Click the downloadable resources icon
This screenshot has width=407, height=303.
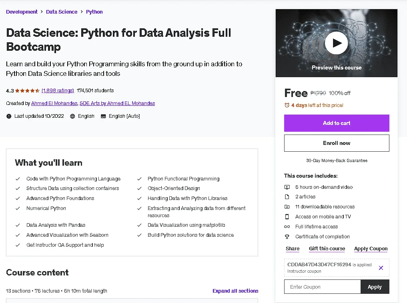click(x=287, y=207)
